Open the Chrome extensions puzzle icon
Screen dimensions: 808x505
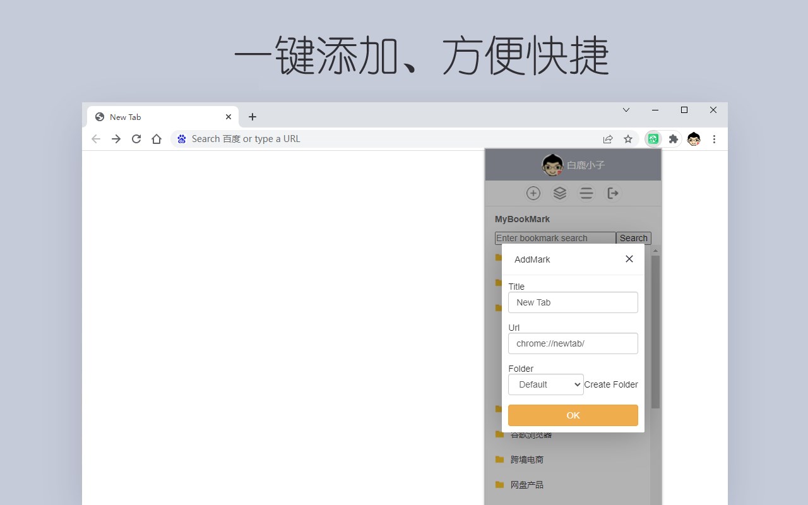pyautogui.click(x=674, y=139)
